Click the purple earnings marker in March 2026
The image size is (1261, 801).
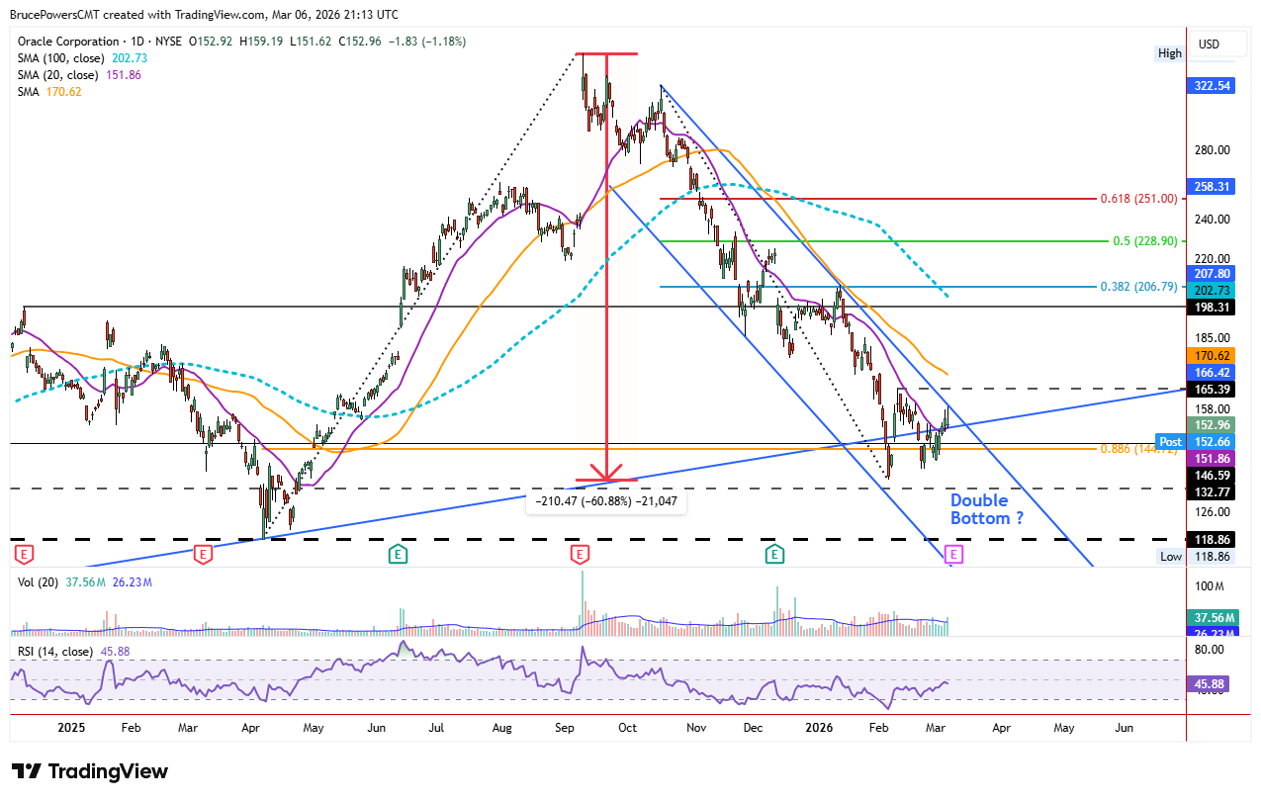coord(954,553)
